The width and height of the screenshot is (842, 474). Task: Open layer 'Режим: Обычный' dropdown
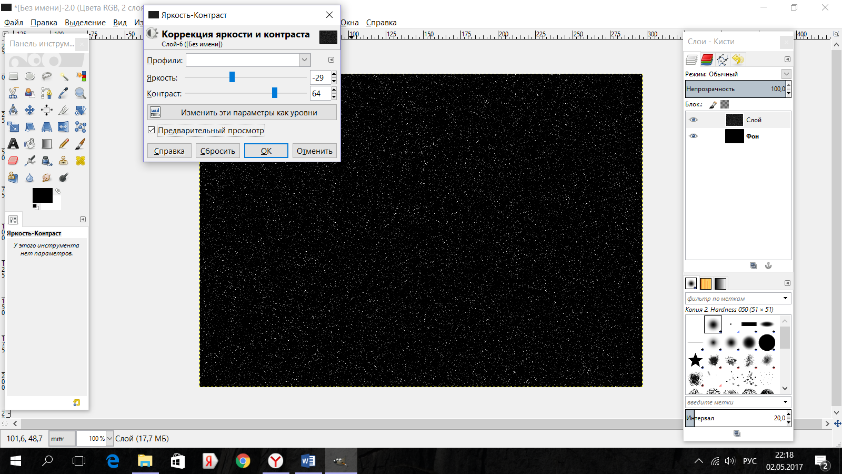[x=786, y=74]
